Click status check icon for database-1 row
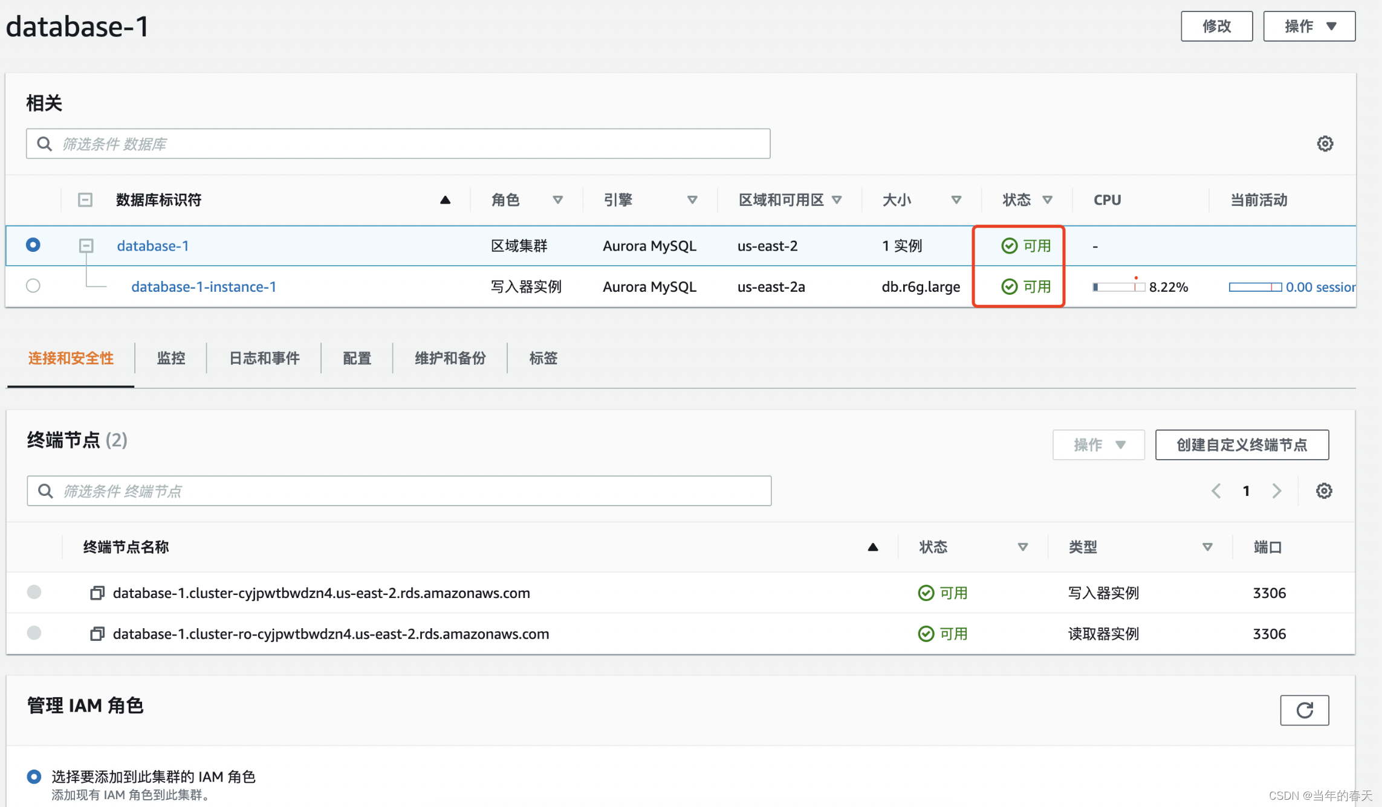 click(1009, 246)
